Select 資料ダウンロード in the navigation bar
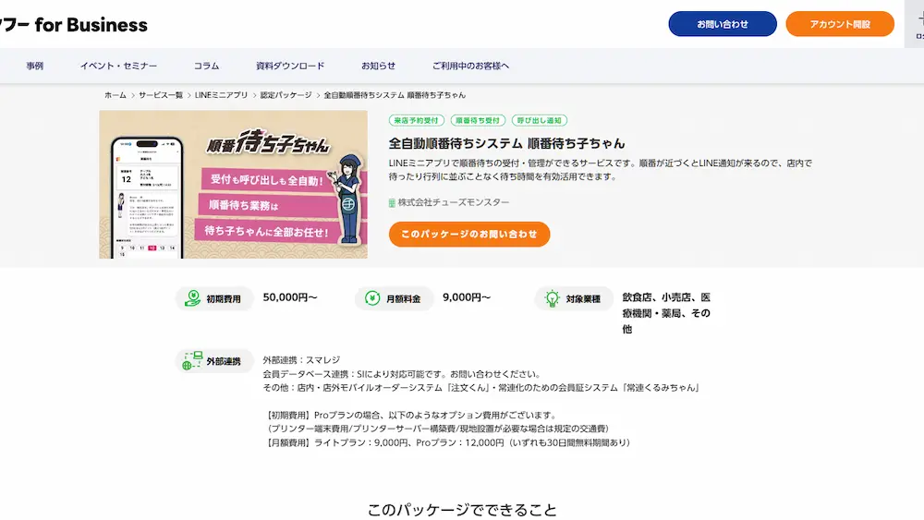This screenshot has width=924, height=520. (x=290, y=67)
